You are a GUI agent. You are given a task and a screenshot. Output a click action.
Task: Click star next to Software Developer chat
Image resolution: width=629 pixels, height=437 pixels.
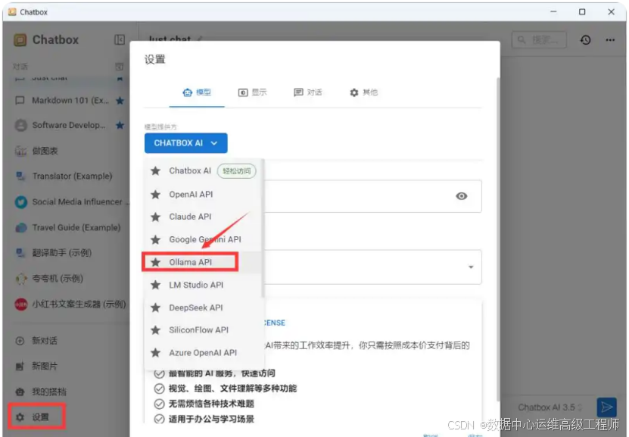tap(120, 125)
